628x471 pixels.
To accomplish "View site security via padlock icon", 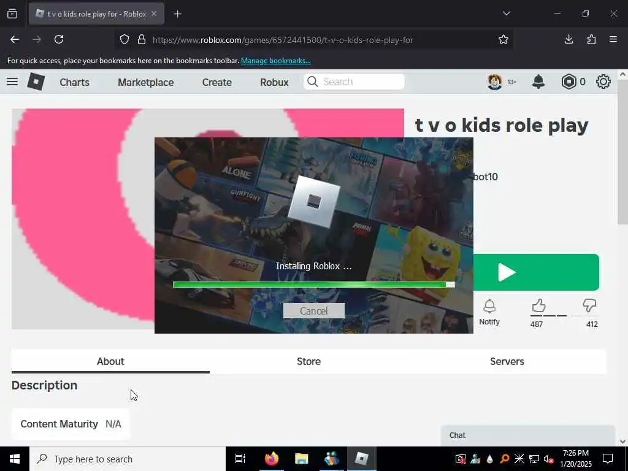I will [x=142, y=39].
